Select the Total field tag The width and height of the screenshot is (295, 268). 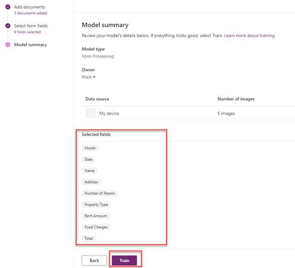(89, 239)
